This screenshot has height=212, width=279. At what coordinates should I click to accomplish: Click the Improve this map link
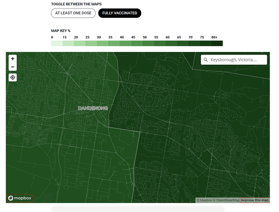click(x=255, y=200)
